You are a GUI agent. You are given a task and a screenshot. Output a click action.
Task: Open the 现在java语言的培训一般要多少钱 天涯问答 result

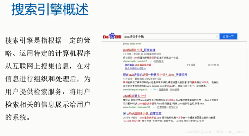pyautogui.click(x=155, y=75)
